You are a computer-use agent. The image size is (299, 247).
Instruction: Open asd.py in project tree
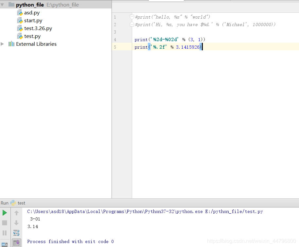point(32,13)
